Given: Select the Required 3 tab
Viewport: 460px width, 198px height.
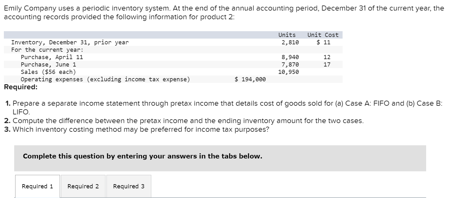Looking at the screenshot, I should (128, 186).
